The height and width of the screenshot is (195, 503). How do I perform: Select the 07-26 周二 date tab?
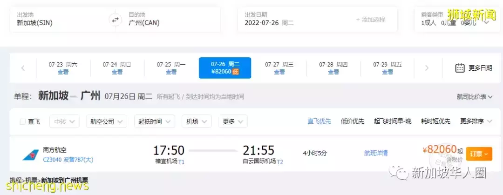(225, 68)
